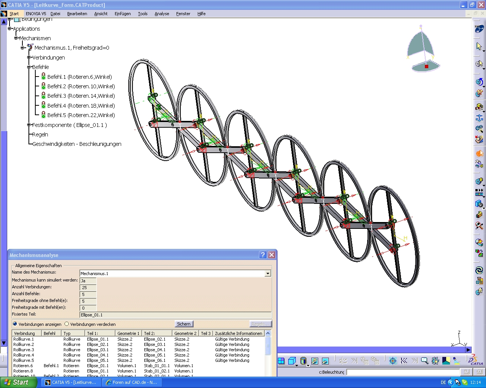The width and height of the screenshot is (486, 388).
Task: Click the CATIA V5 taskbar button
Action: click(71, 382)
